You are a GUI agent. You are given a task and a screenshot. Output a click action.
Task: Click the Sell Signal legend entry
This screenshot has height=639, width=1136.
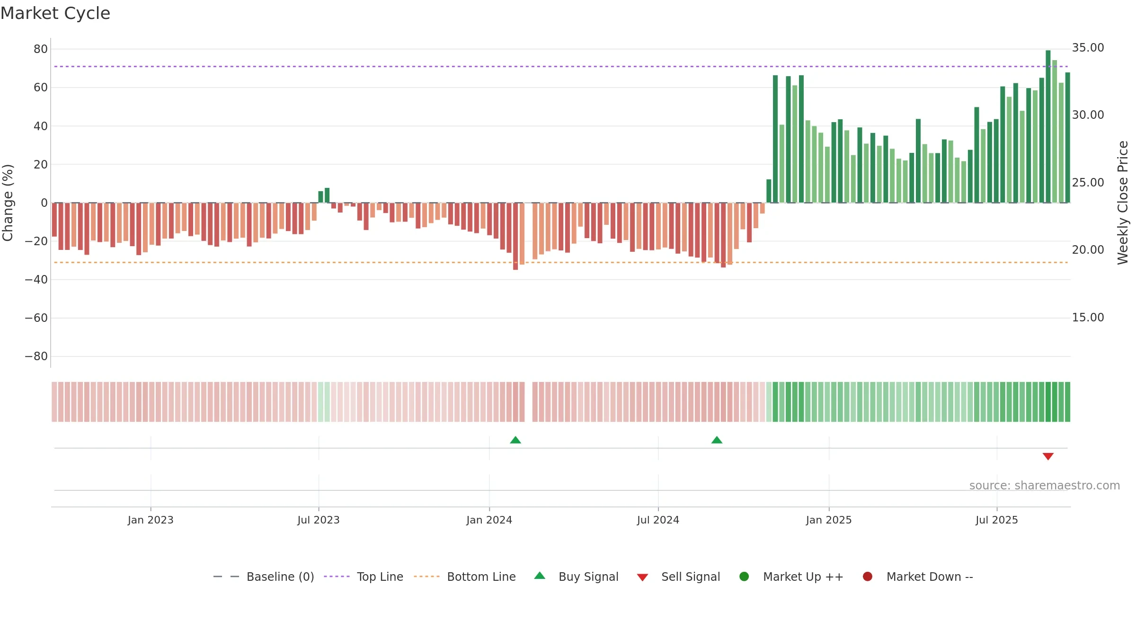tap(678, 577)
